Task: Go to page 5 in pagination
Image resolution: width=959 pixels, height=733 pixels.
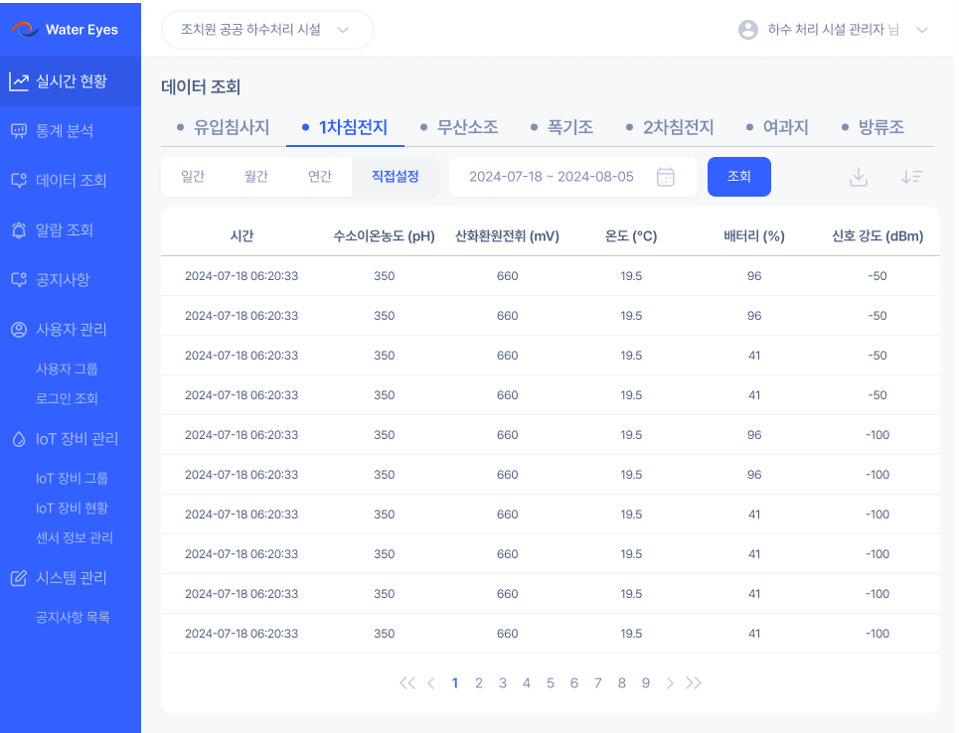Action: [551, 682]
